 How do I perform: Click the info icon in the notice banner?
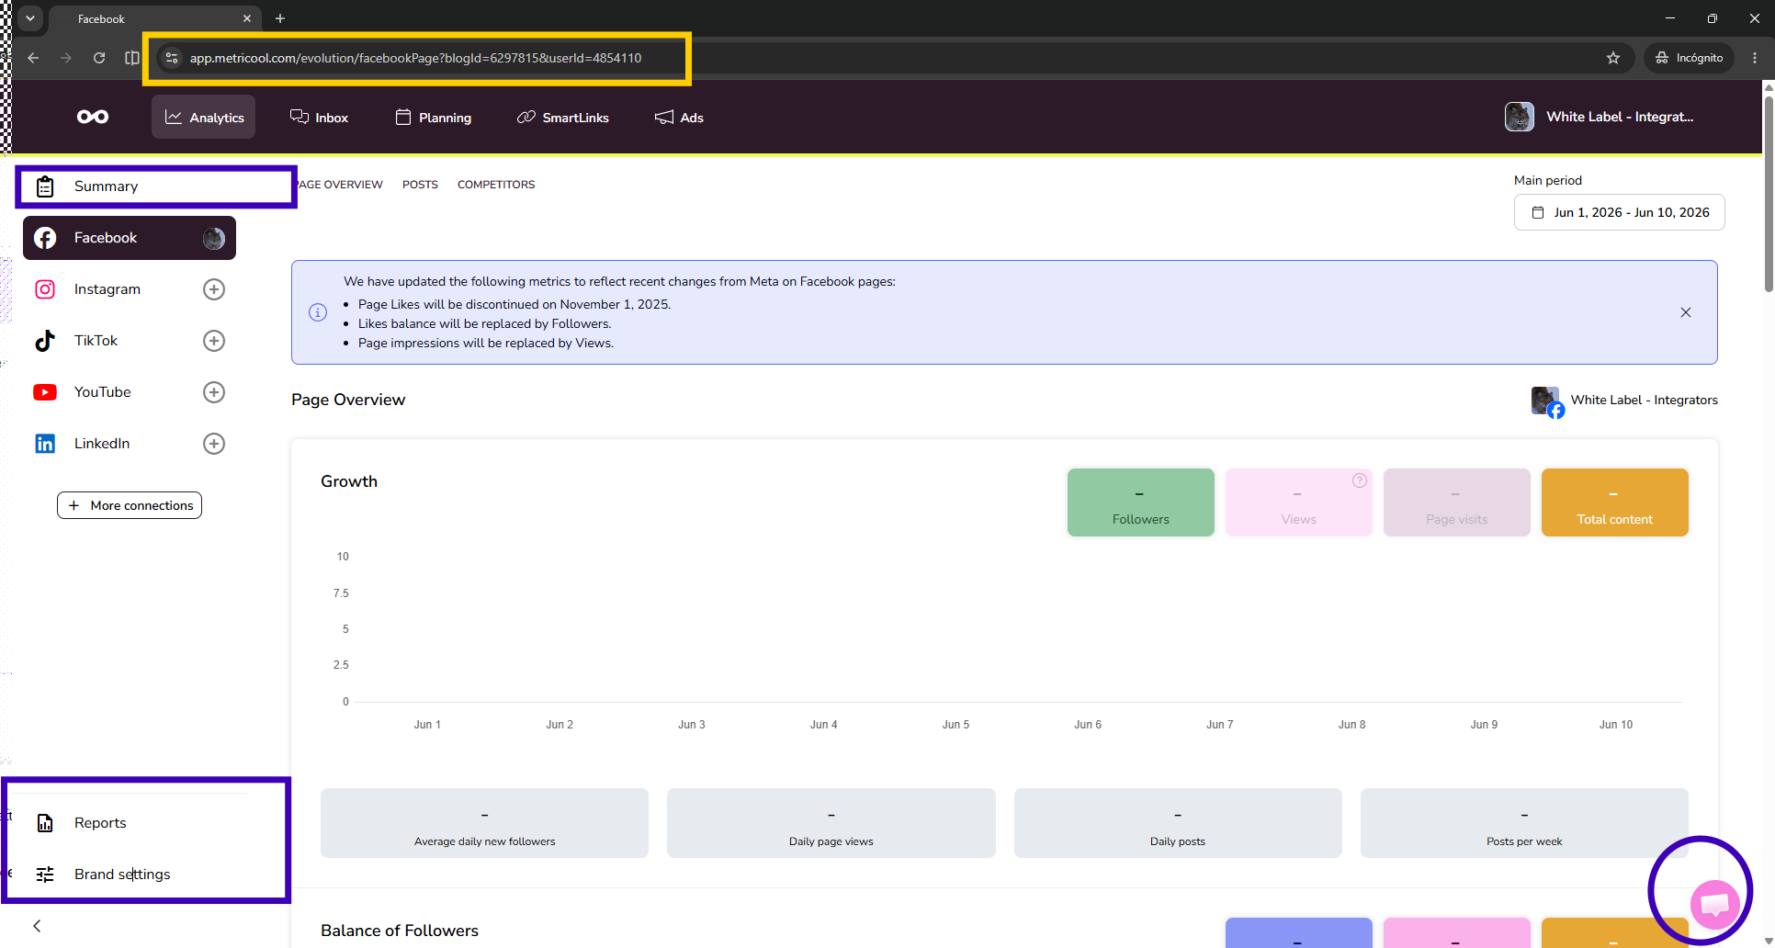coord(318,312)
